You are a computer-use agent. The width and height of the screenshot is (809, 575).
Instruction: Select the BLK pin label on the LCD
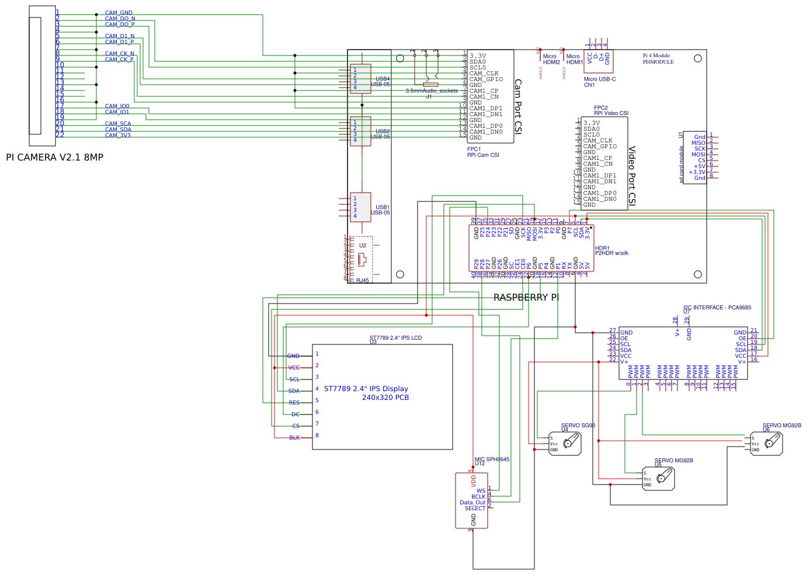[x=294, y=438]
